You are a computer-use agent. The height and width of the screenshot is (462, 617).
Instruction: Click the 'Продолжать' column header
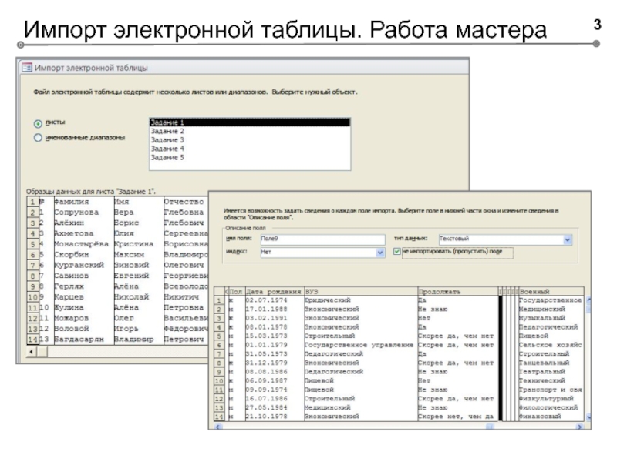pos(455,292)
